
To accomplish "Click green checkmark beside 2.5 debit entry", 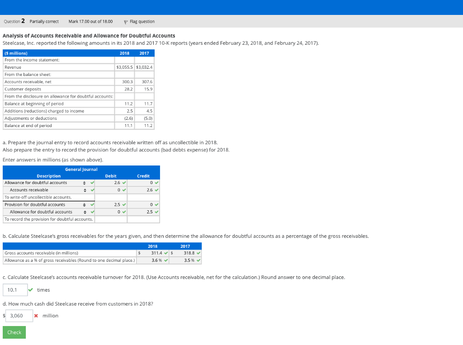I will [124, 205].
